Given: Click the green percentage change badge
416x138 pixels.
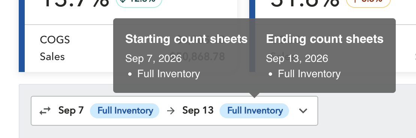Looking at the screenshot, I should pyautogui.click(x=139, y=3).
